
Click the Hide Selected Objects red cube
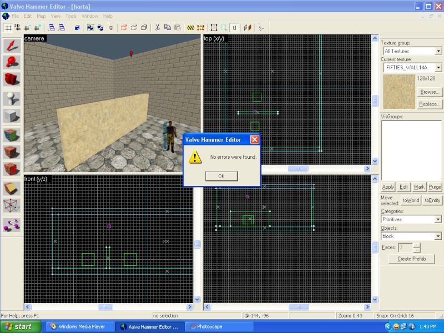[124, 28]
